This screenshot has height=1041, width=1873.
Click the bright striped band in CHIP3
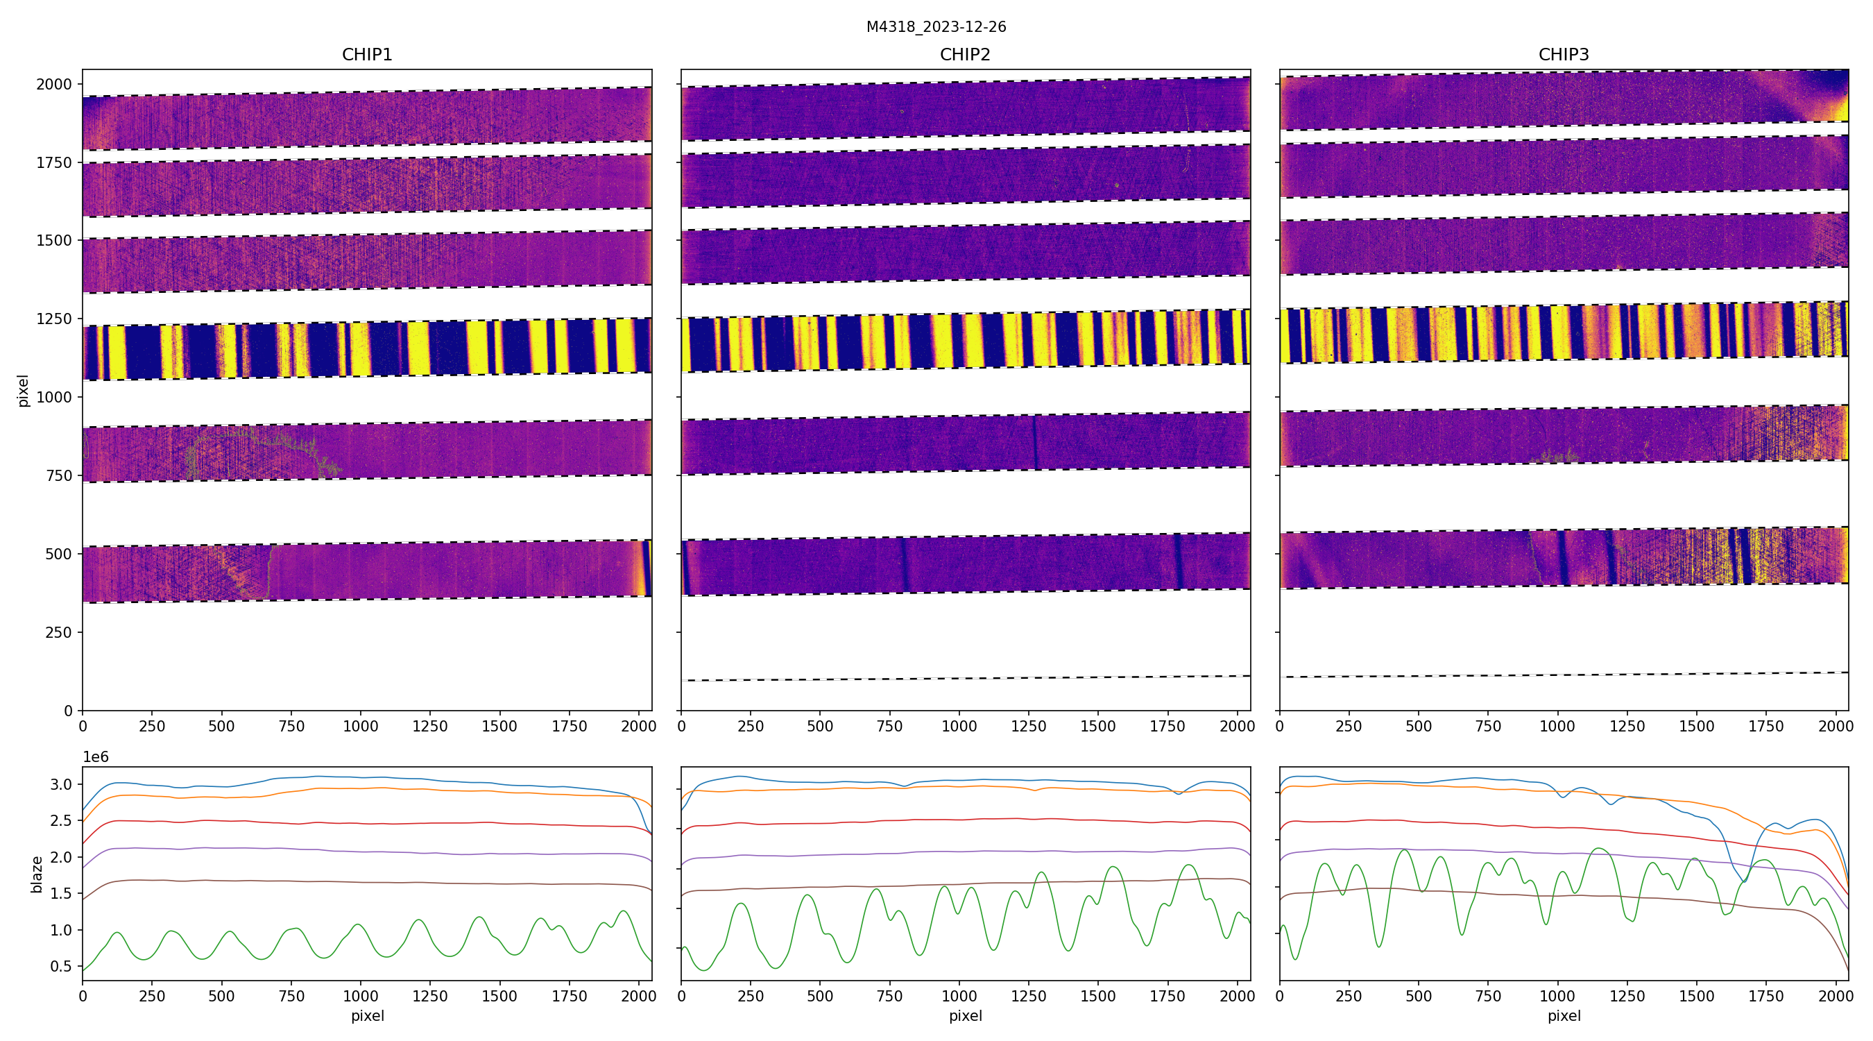[1563, 332]
